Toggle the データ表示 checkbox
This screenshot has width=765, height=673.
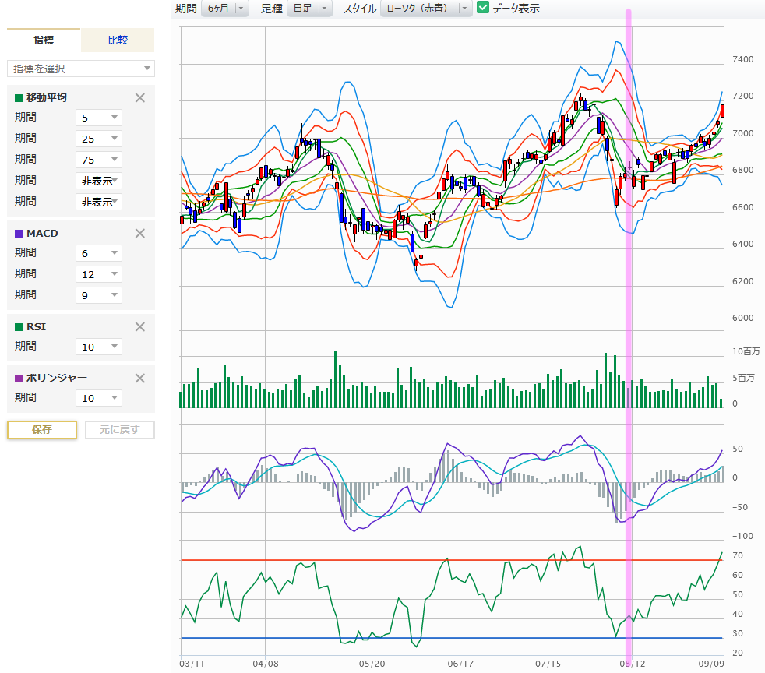point(483,9)
